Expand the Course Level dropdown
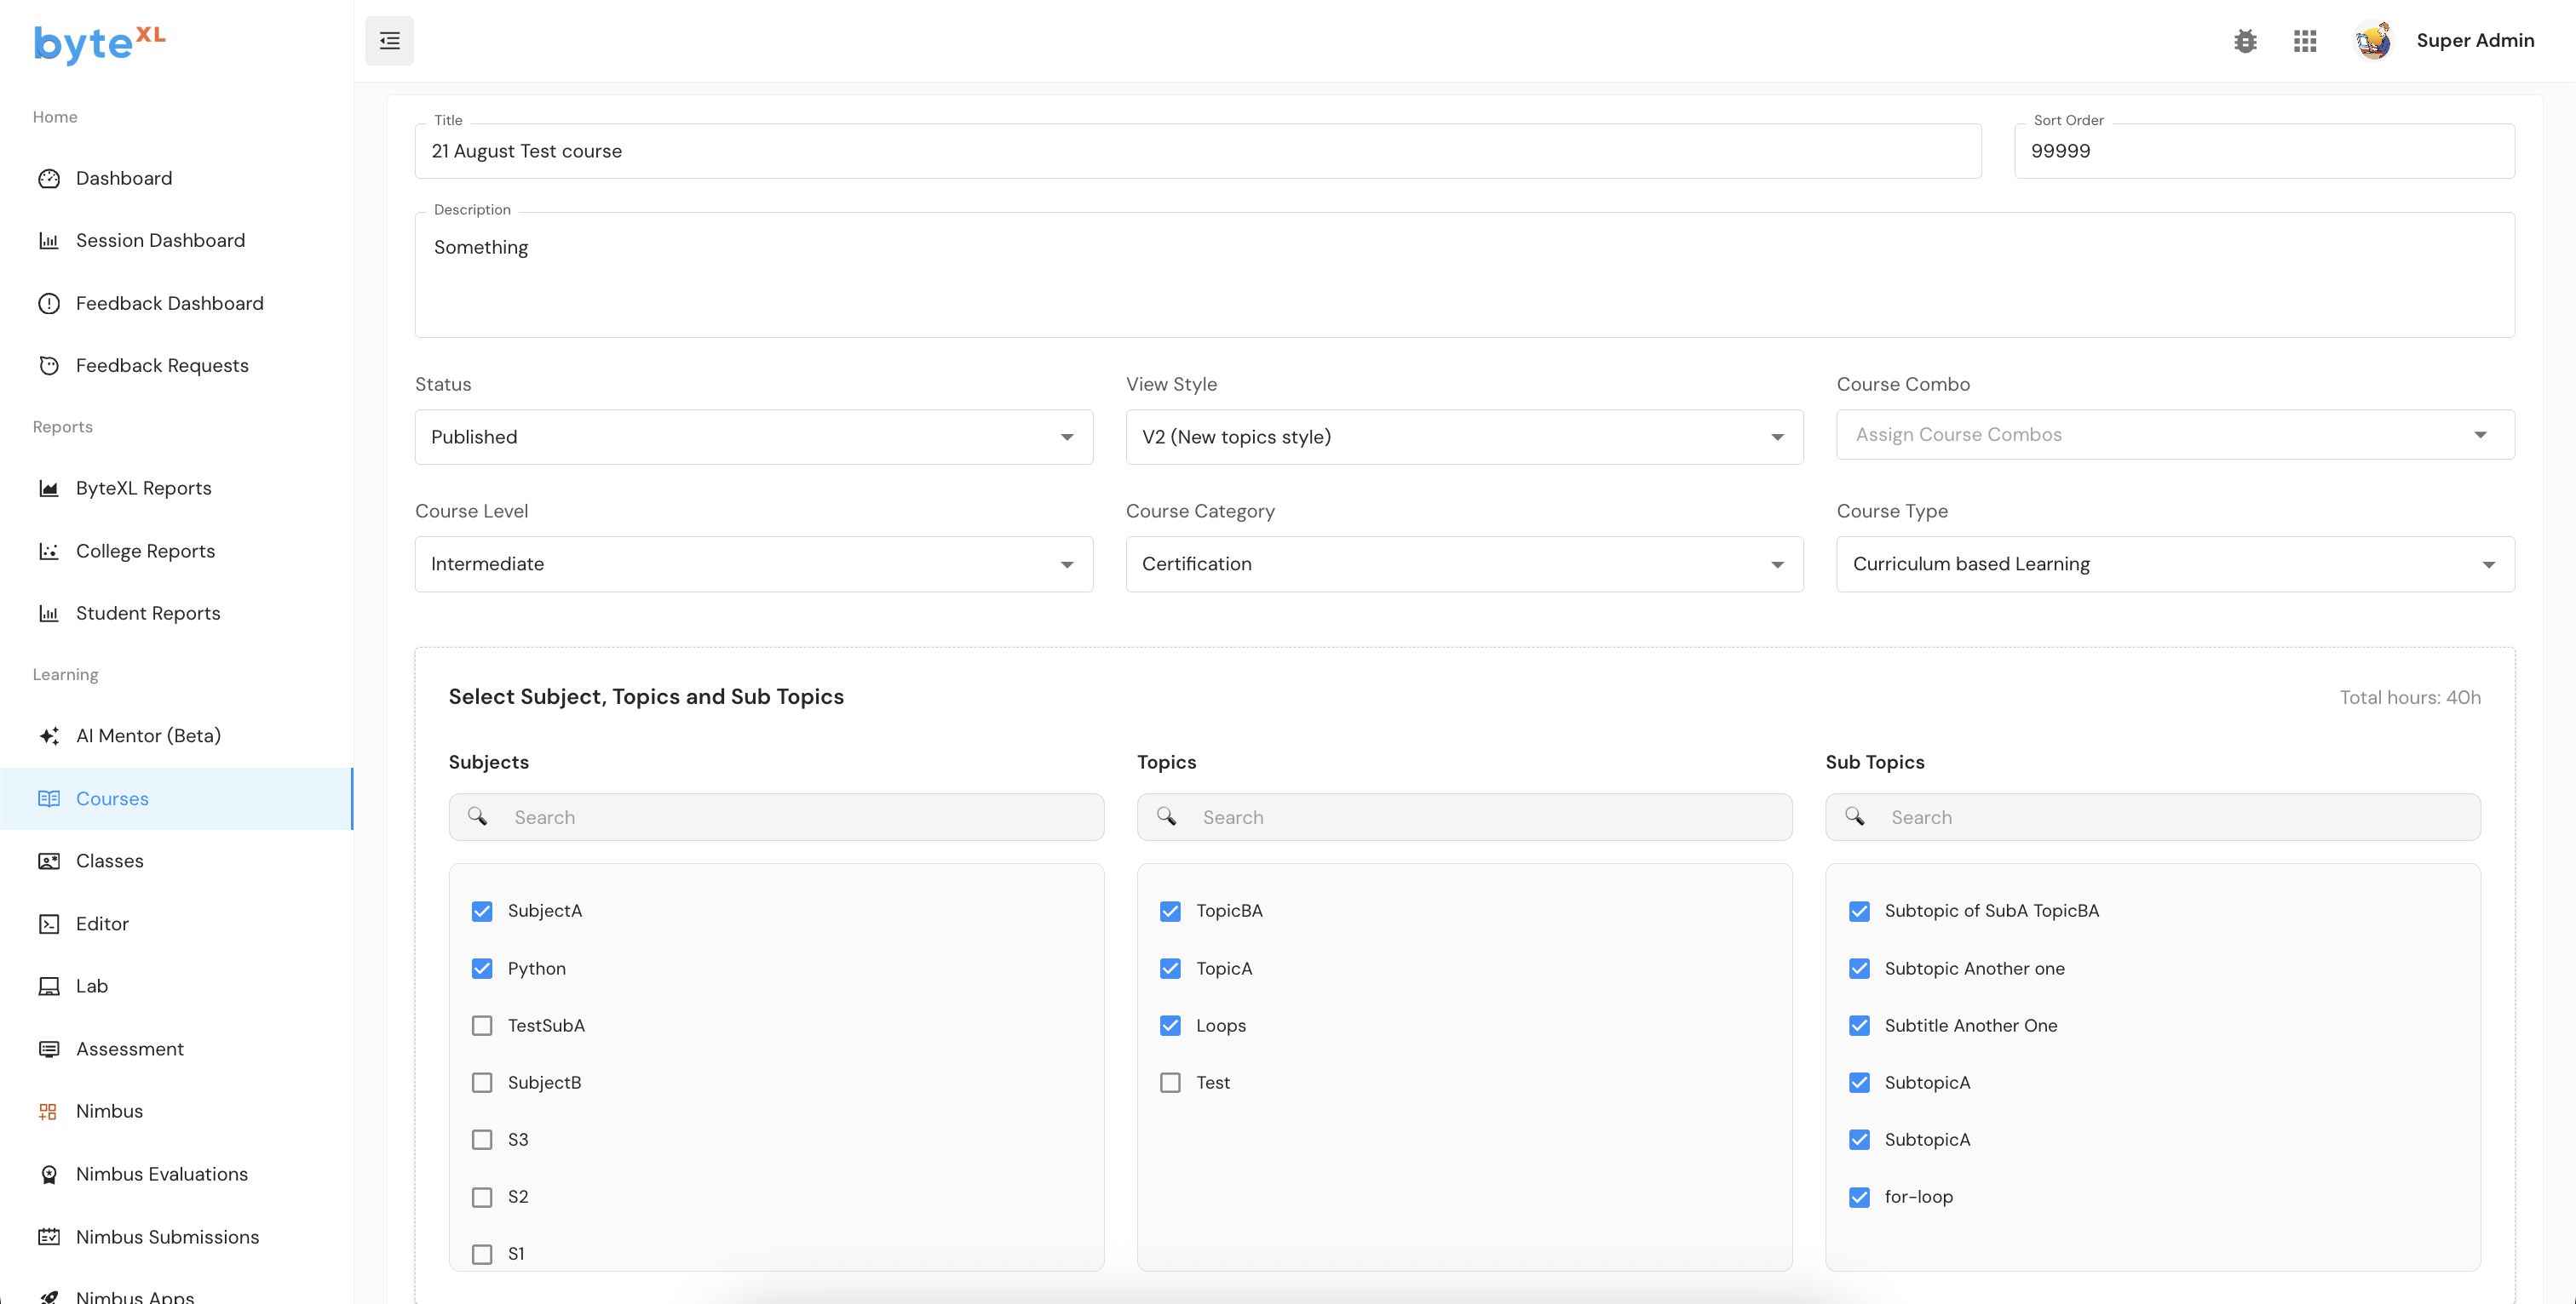The image size is (2576, 1304). pyautogui.click(x=753, y=563)
